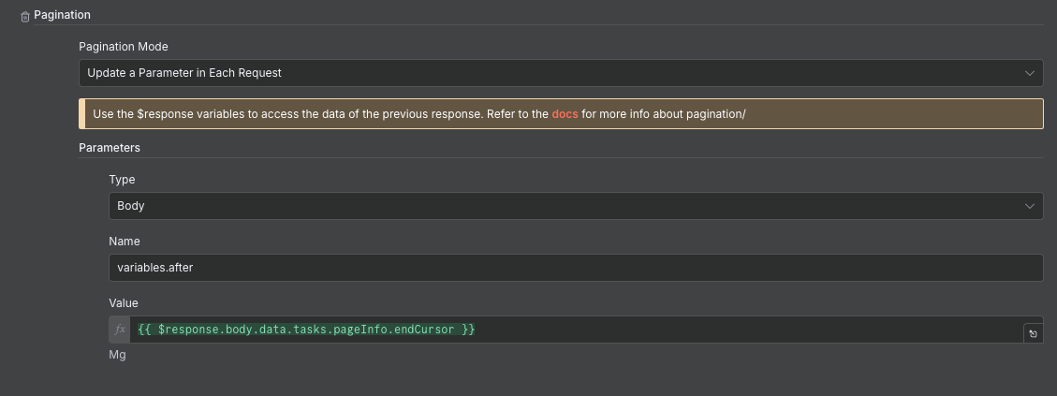Click the Pagination Mode chevron arrow

1029,73
